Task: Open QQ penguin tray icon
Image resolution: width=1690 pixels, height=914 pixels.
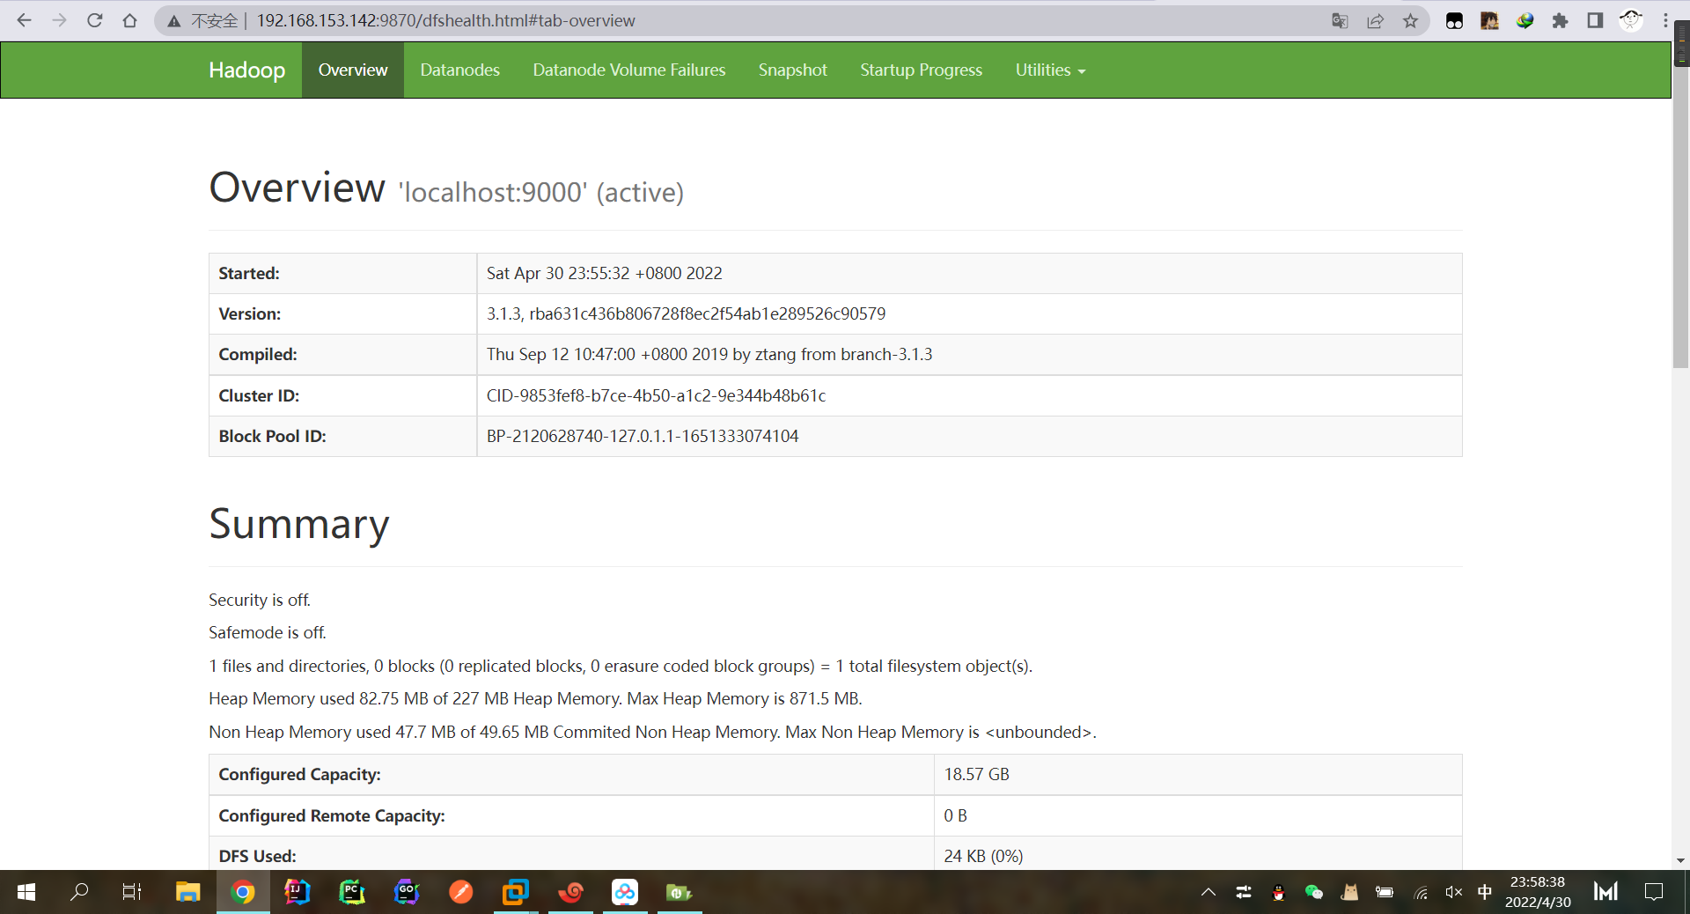Action: pos(1278,892)
